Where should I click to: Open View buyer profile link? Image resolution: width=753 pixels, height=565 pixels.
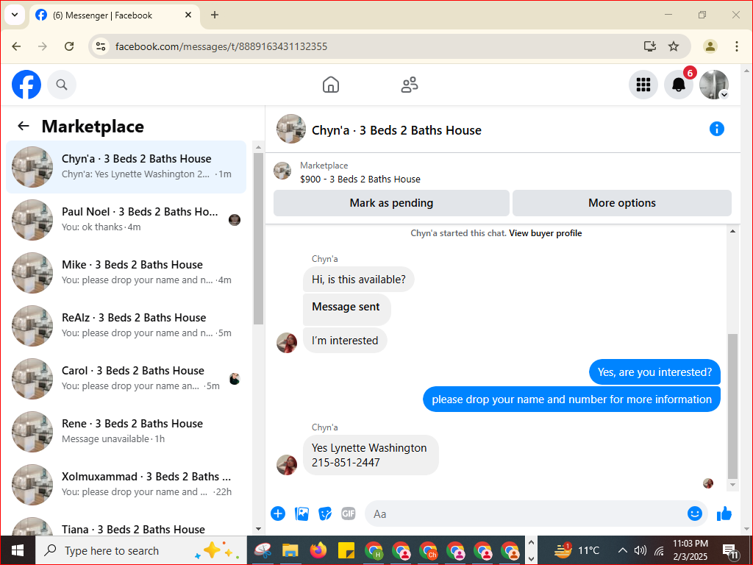545,233
